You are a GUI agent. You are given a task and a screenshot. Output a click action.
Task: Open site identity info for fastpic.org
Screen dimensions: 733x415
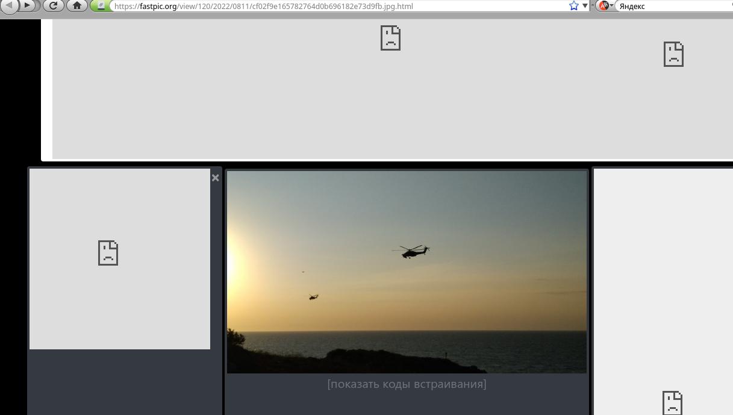[x=101, y=5]
